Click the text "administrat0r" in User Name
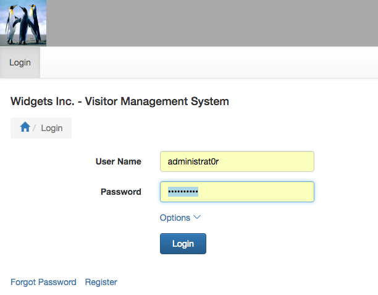 (193, 161)
